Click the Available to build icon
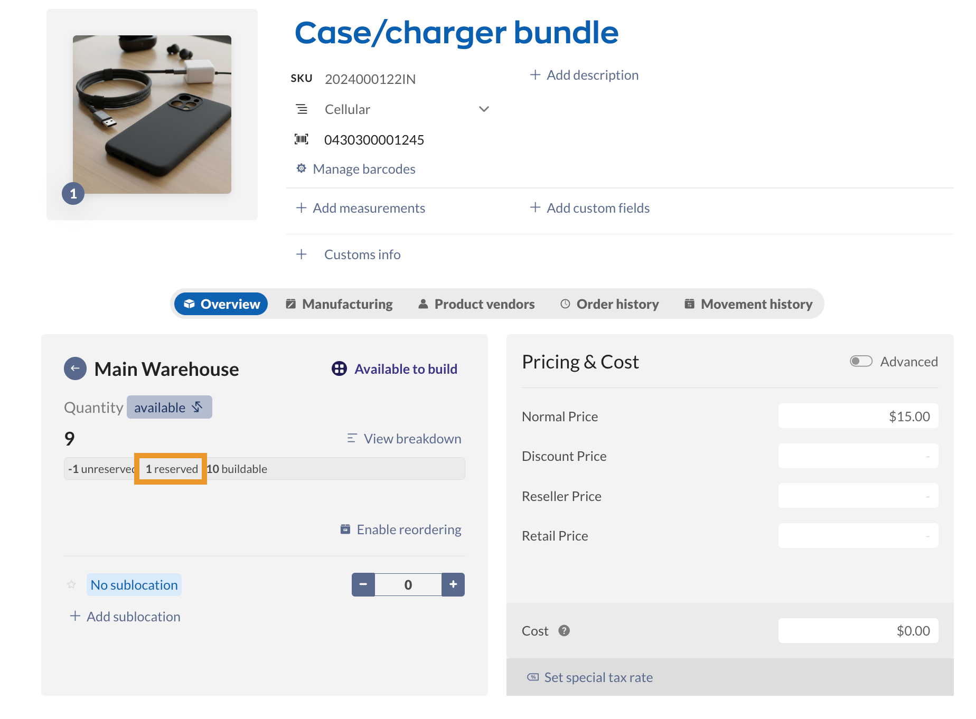Image resolution: width=976 pixels, height=719 pixels. (339, 368)
